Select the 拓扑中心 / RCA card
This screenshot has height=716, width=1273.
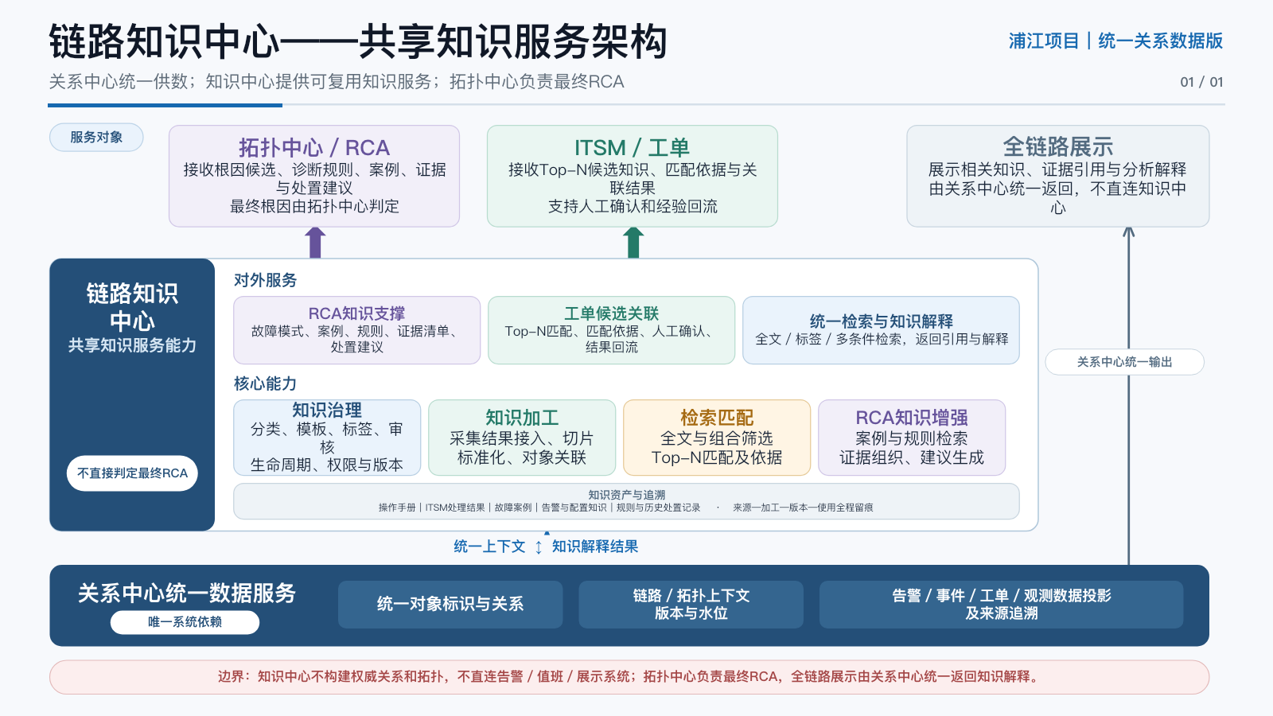coord(314,176)
